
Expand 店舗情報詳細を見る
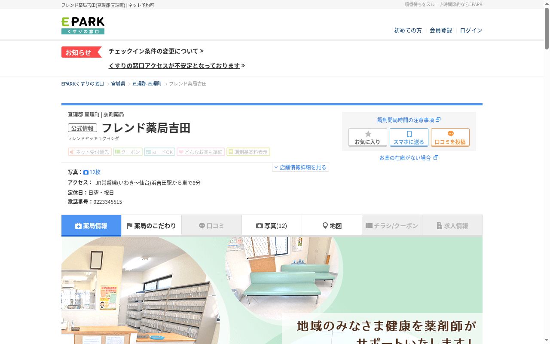tap(300, 167)
